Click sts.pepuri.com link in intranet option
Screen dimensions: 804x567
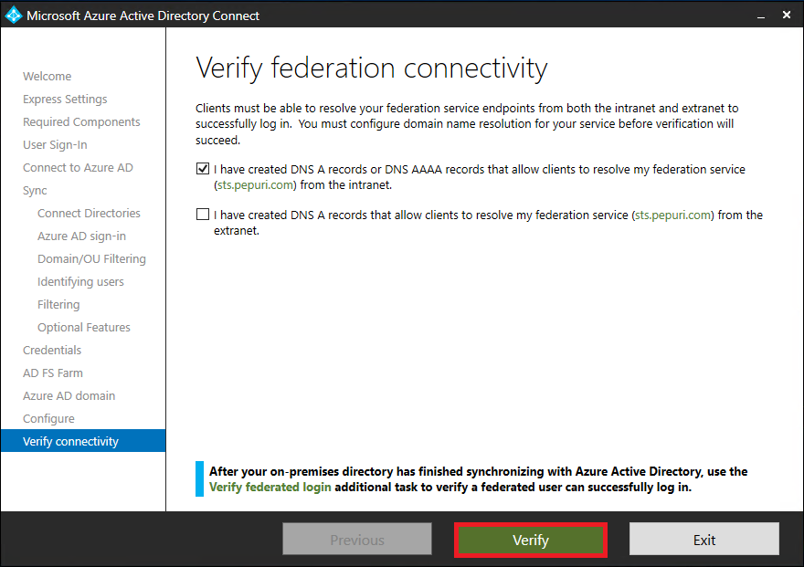[255, 185]
